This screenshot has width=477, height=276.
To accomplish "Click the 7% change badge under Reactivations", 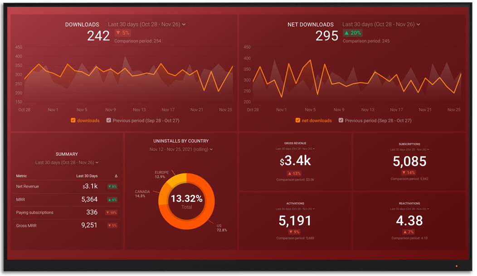I will [x=409, y=232].
